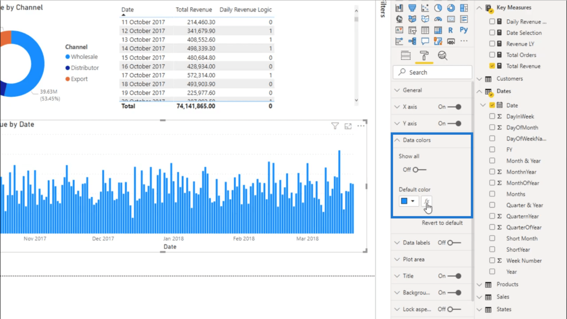The width and height of the screenshot is (567, 319).
Task: Select the KPI visual
Action: click(x=399, y=30)
